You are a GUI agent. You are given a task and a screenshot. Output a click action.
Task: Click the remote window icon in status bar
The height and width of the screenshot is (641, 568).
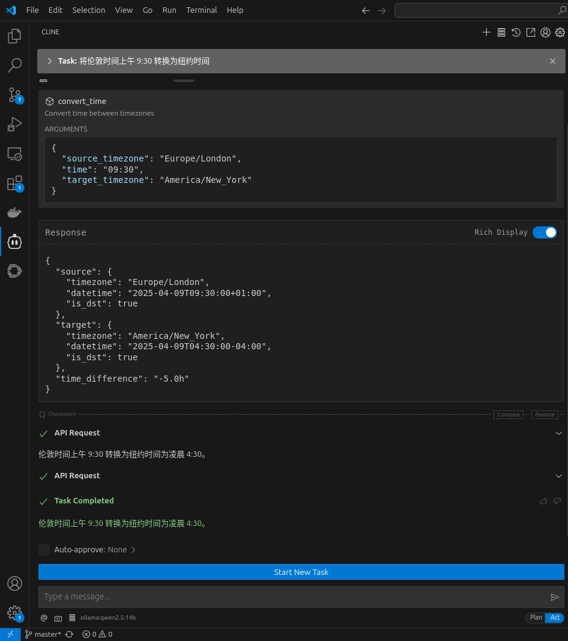click(x=10, y=634)
